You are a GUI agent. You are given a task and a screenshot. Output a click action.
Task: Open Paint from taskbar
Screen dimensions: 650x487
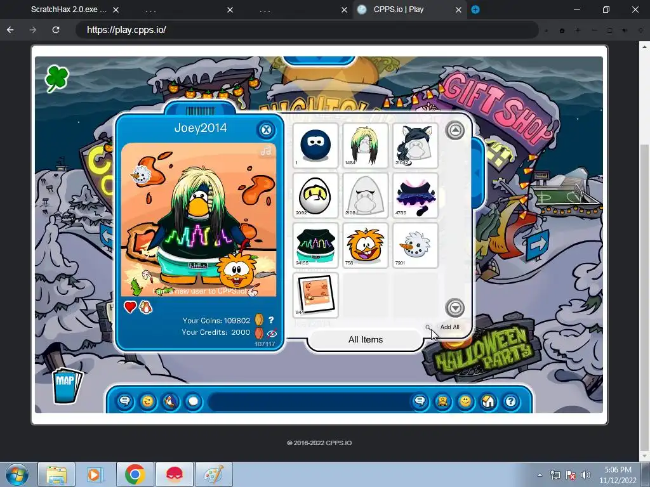point(214,474)
